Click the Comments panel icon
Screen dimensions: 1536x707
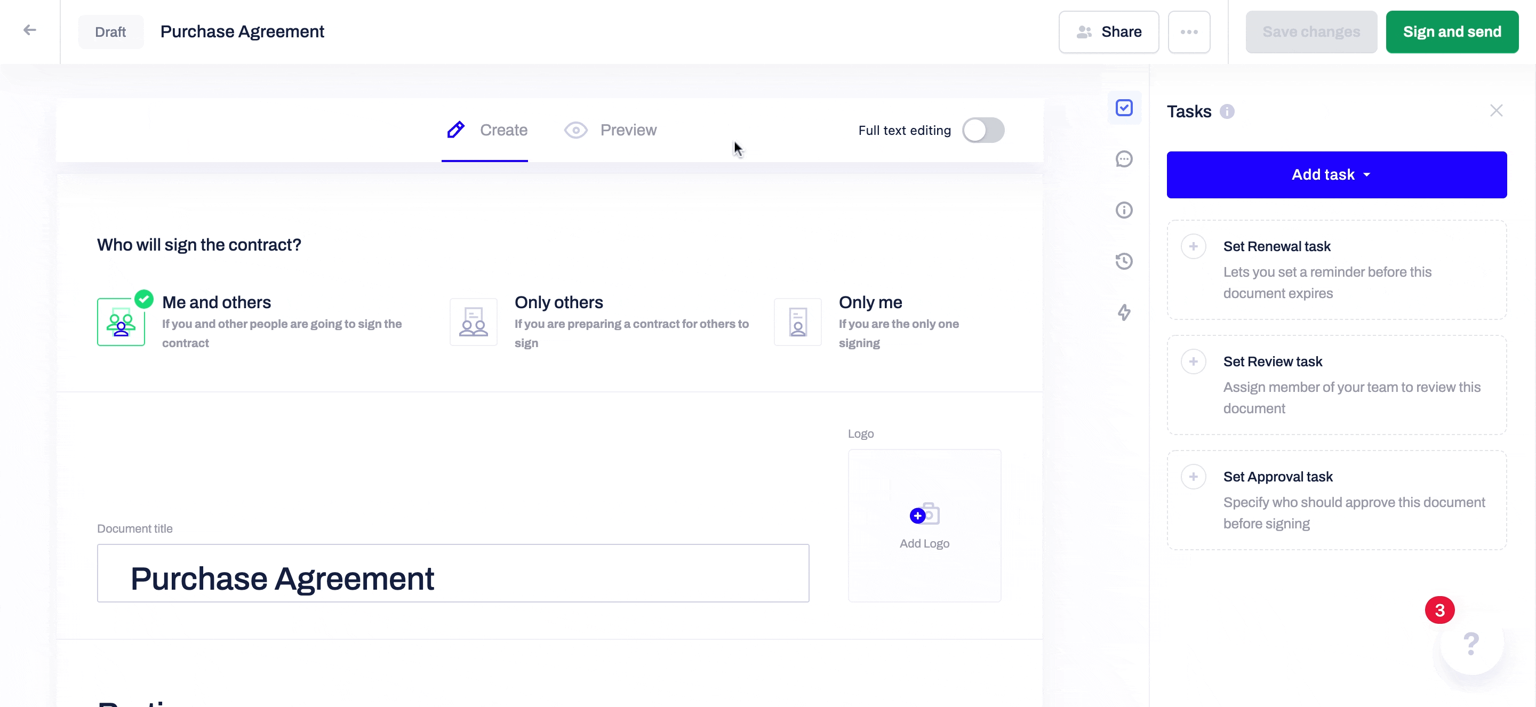click(x=1124, y=159)
